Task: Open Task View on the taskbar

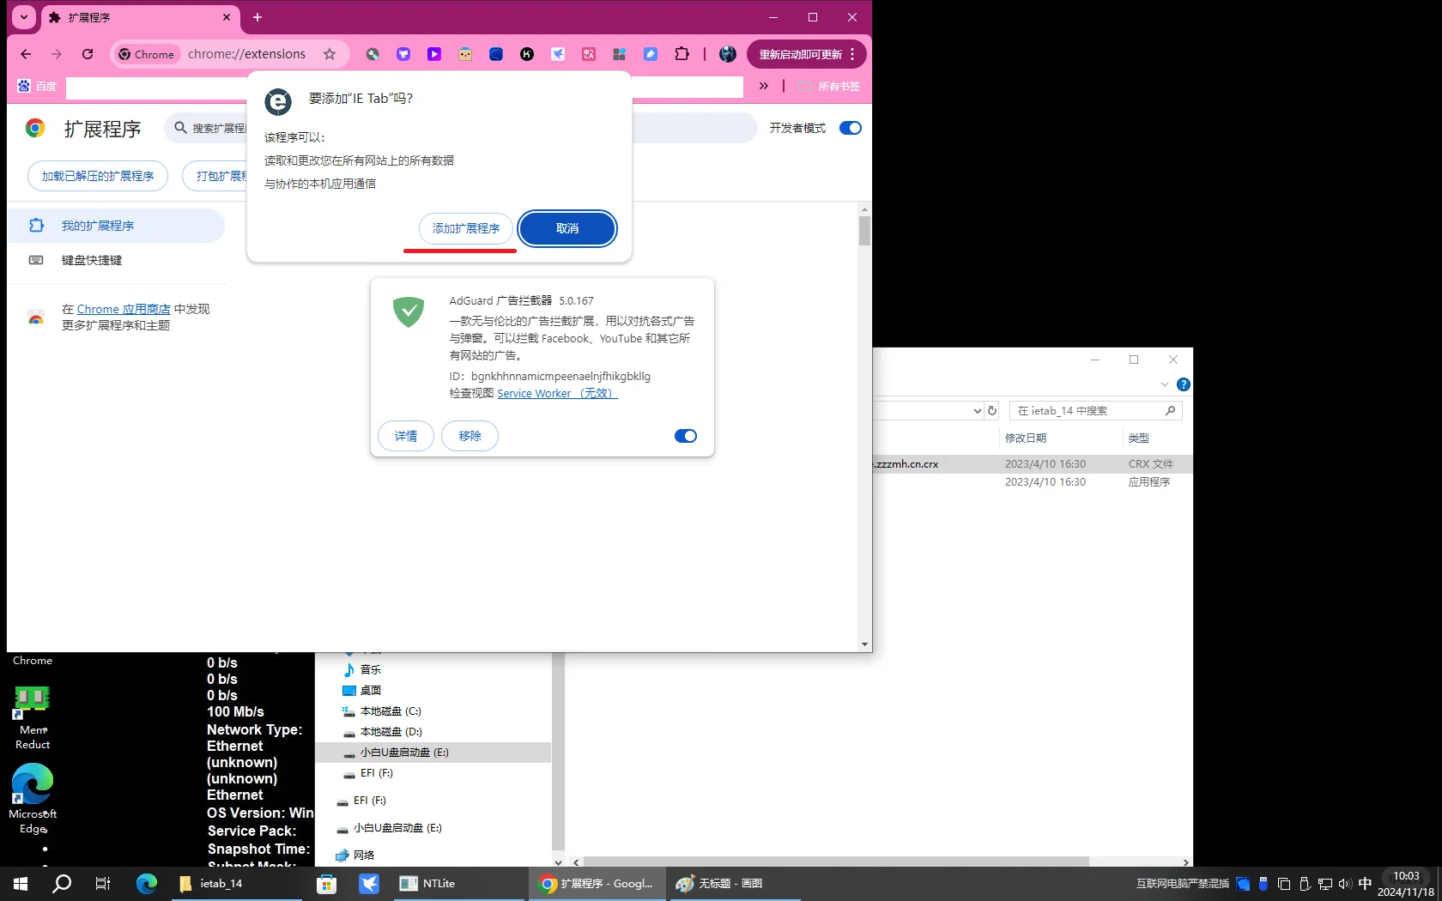Action: click(x=103, y=883)
